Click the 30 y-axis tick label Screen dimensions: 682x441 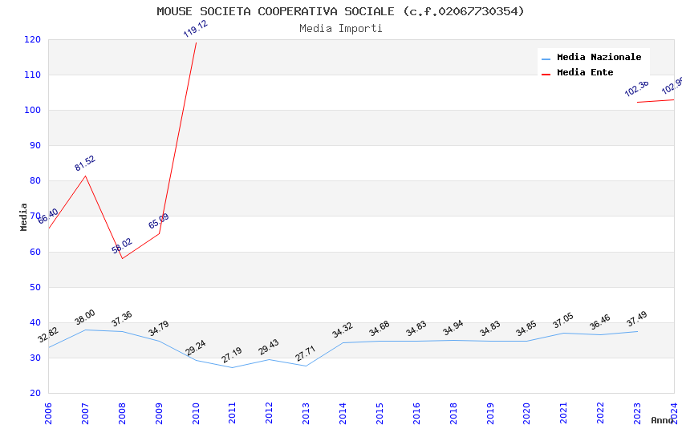35,358
